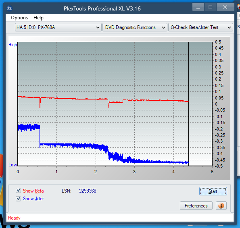Start the Beta/Jitter test

tap(213, 191)
